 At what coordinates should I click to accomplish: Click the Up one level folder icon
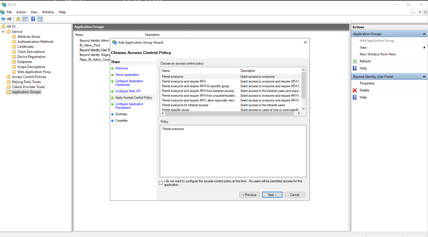[18, 19]
